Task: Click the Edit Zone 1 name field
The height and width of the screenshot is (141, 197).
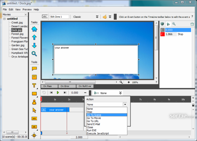Action: (x=60, y=17)
